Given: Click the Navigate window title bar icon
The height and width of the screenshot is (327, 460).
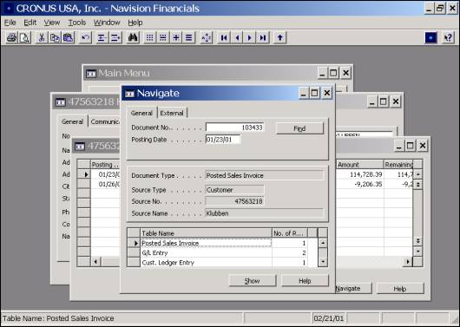Looking at the screenshot, I should click(x=129, y=94).
